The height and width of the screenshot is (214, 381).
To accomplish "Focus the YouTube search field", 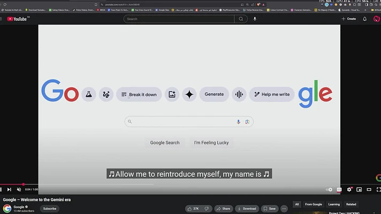I will click(x=179, y=19).
